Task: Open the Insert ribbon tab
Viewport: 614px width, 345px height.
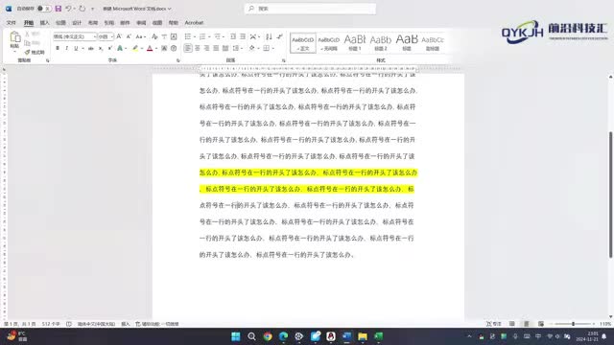Action: pyautogui.click(x=45, y=23)
